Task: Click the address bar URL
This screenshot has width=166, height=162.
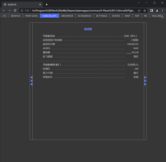Action: pyautogui.click(x=84, y=11)
